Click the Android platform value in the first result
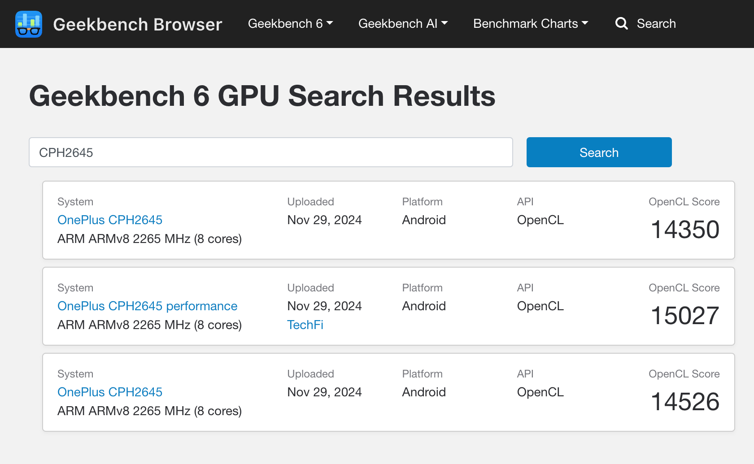This screenshot has width=754, height=464. click(x=423, y=220)
